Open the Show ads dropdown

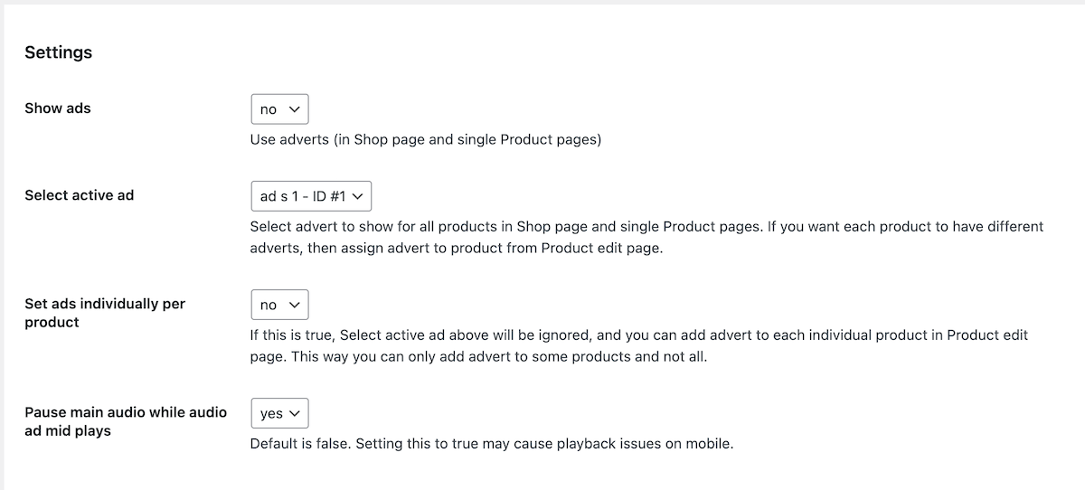click(279, 109)
